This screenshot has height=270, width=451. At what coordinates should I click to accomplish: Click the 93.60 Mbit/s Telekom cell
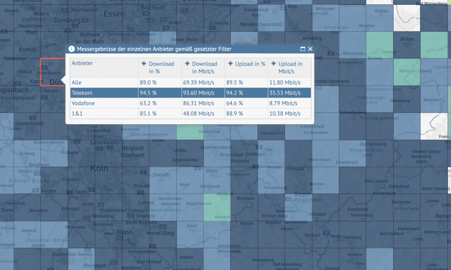coord(203,93)
